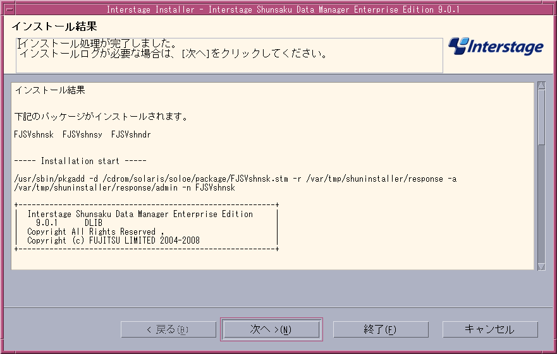Image resolution: width=557 pixels, height=354 pixels.
Task: Click the インストール結果 heading at top
Action: coord(54,27)
